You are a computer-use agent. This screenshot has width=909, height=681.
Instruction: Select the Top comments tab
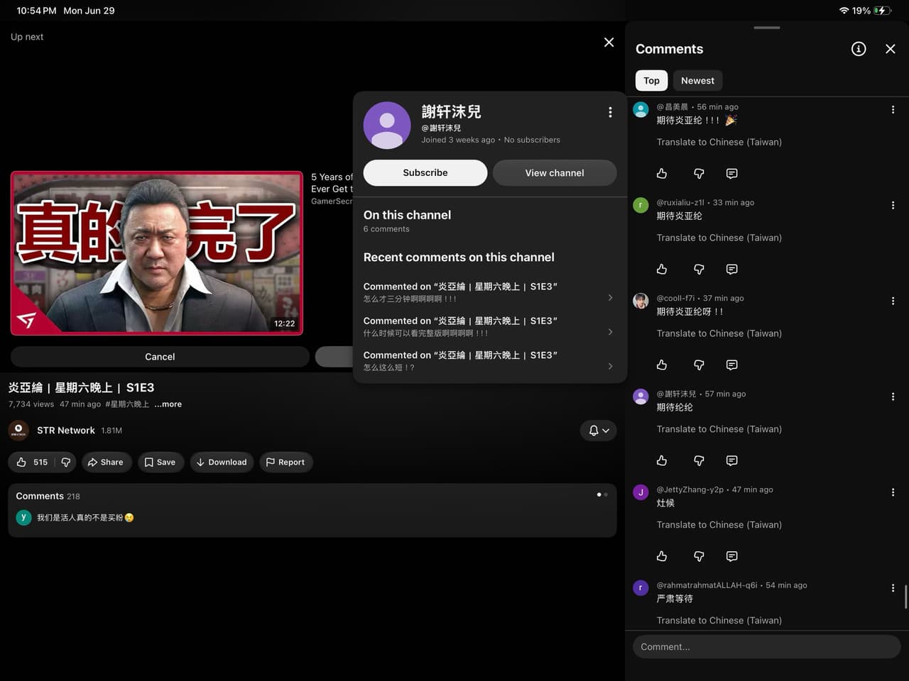tap(651, 81)
